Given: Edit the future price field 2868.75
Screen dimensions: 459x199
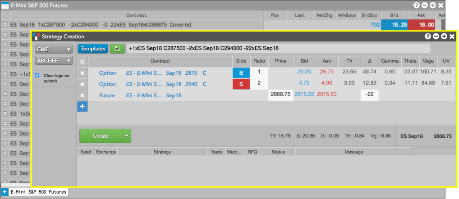Looking at the screenshot, I should pos(280,95).
